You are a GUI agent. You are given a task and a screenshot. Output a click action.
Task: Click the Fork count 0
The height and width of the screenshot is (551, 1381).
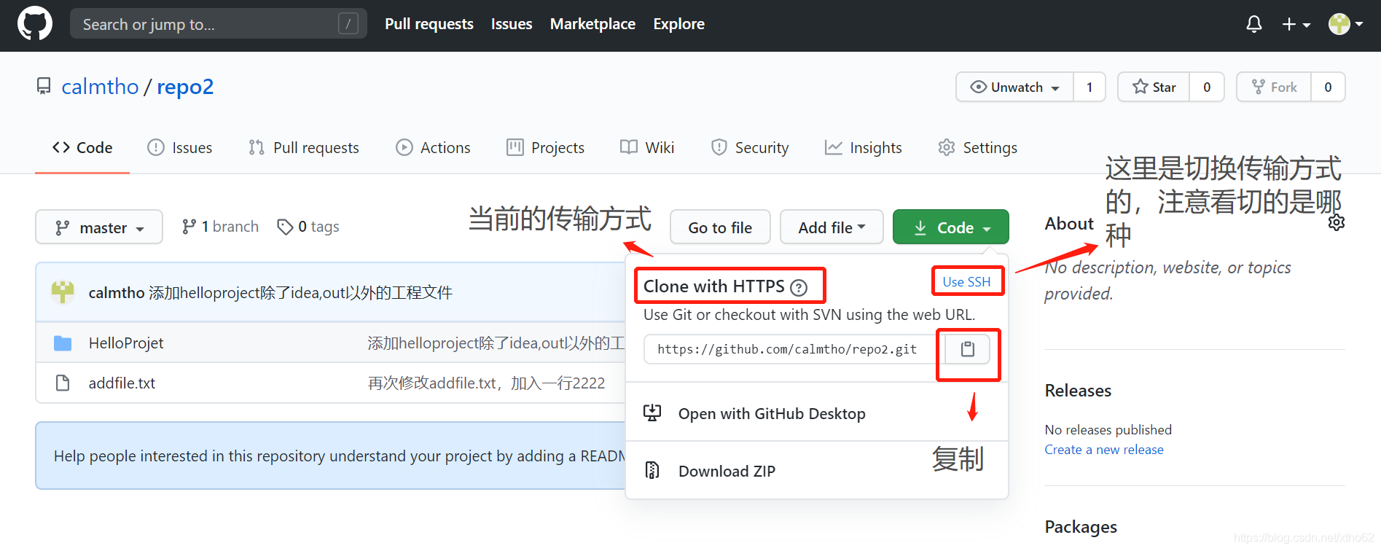(x=1328, y=87)
